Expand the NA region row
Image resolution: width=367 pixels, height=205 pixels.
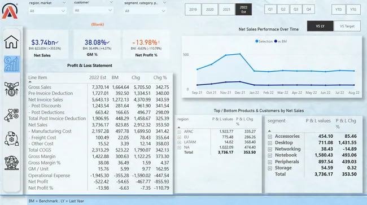click(x=180, y=147)
